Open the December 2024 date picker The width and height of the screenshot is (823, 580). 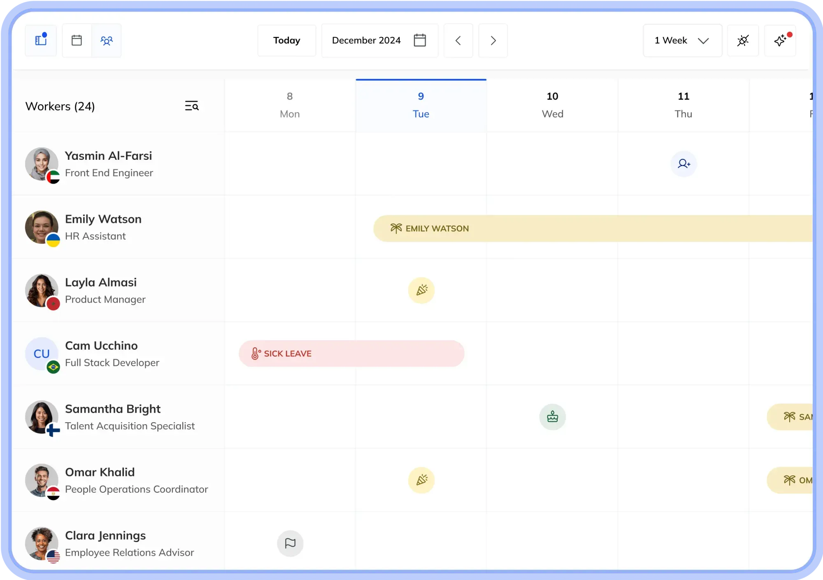pyautogui.click(x=379, y=40)
